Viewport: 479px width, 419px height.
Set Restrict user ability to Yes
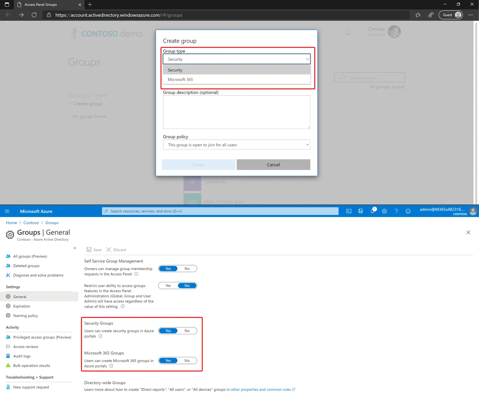tap(168, 286)
